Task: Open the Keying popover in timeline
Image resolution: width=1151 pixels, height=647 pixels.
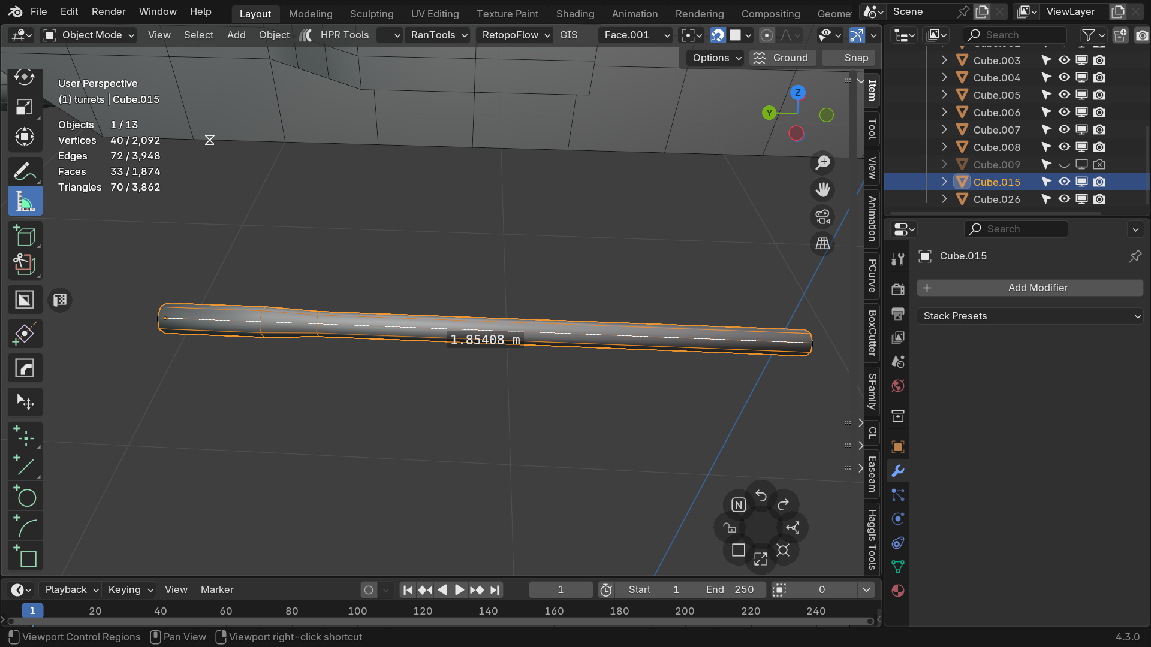Action: (129, 589)
